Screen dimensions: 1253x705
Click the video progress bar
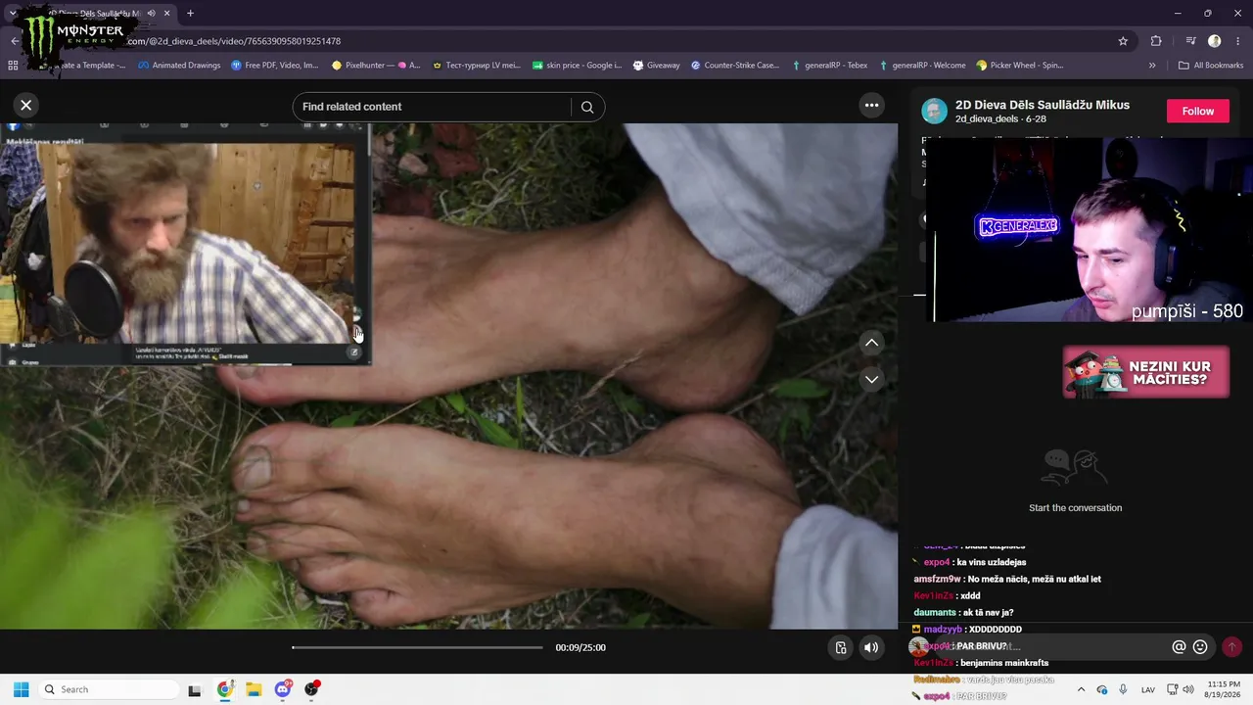click(x=417, y=647)
